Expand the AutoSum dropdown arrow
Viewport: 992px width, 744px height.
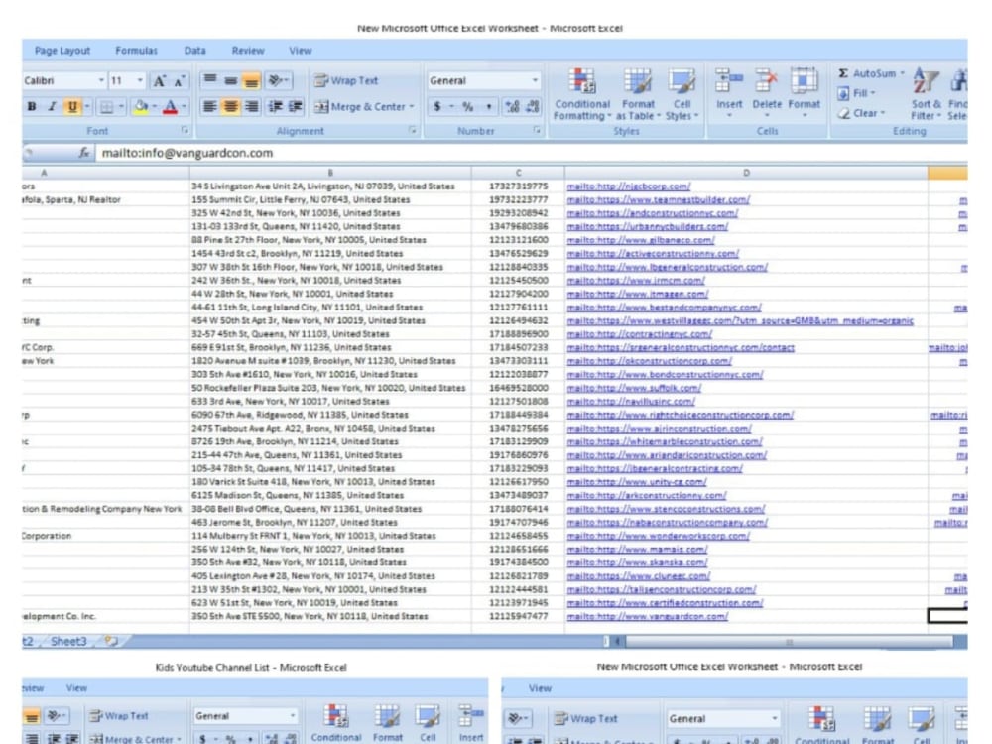[x=903, y=73]
